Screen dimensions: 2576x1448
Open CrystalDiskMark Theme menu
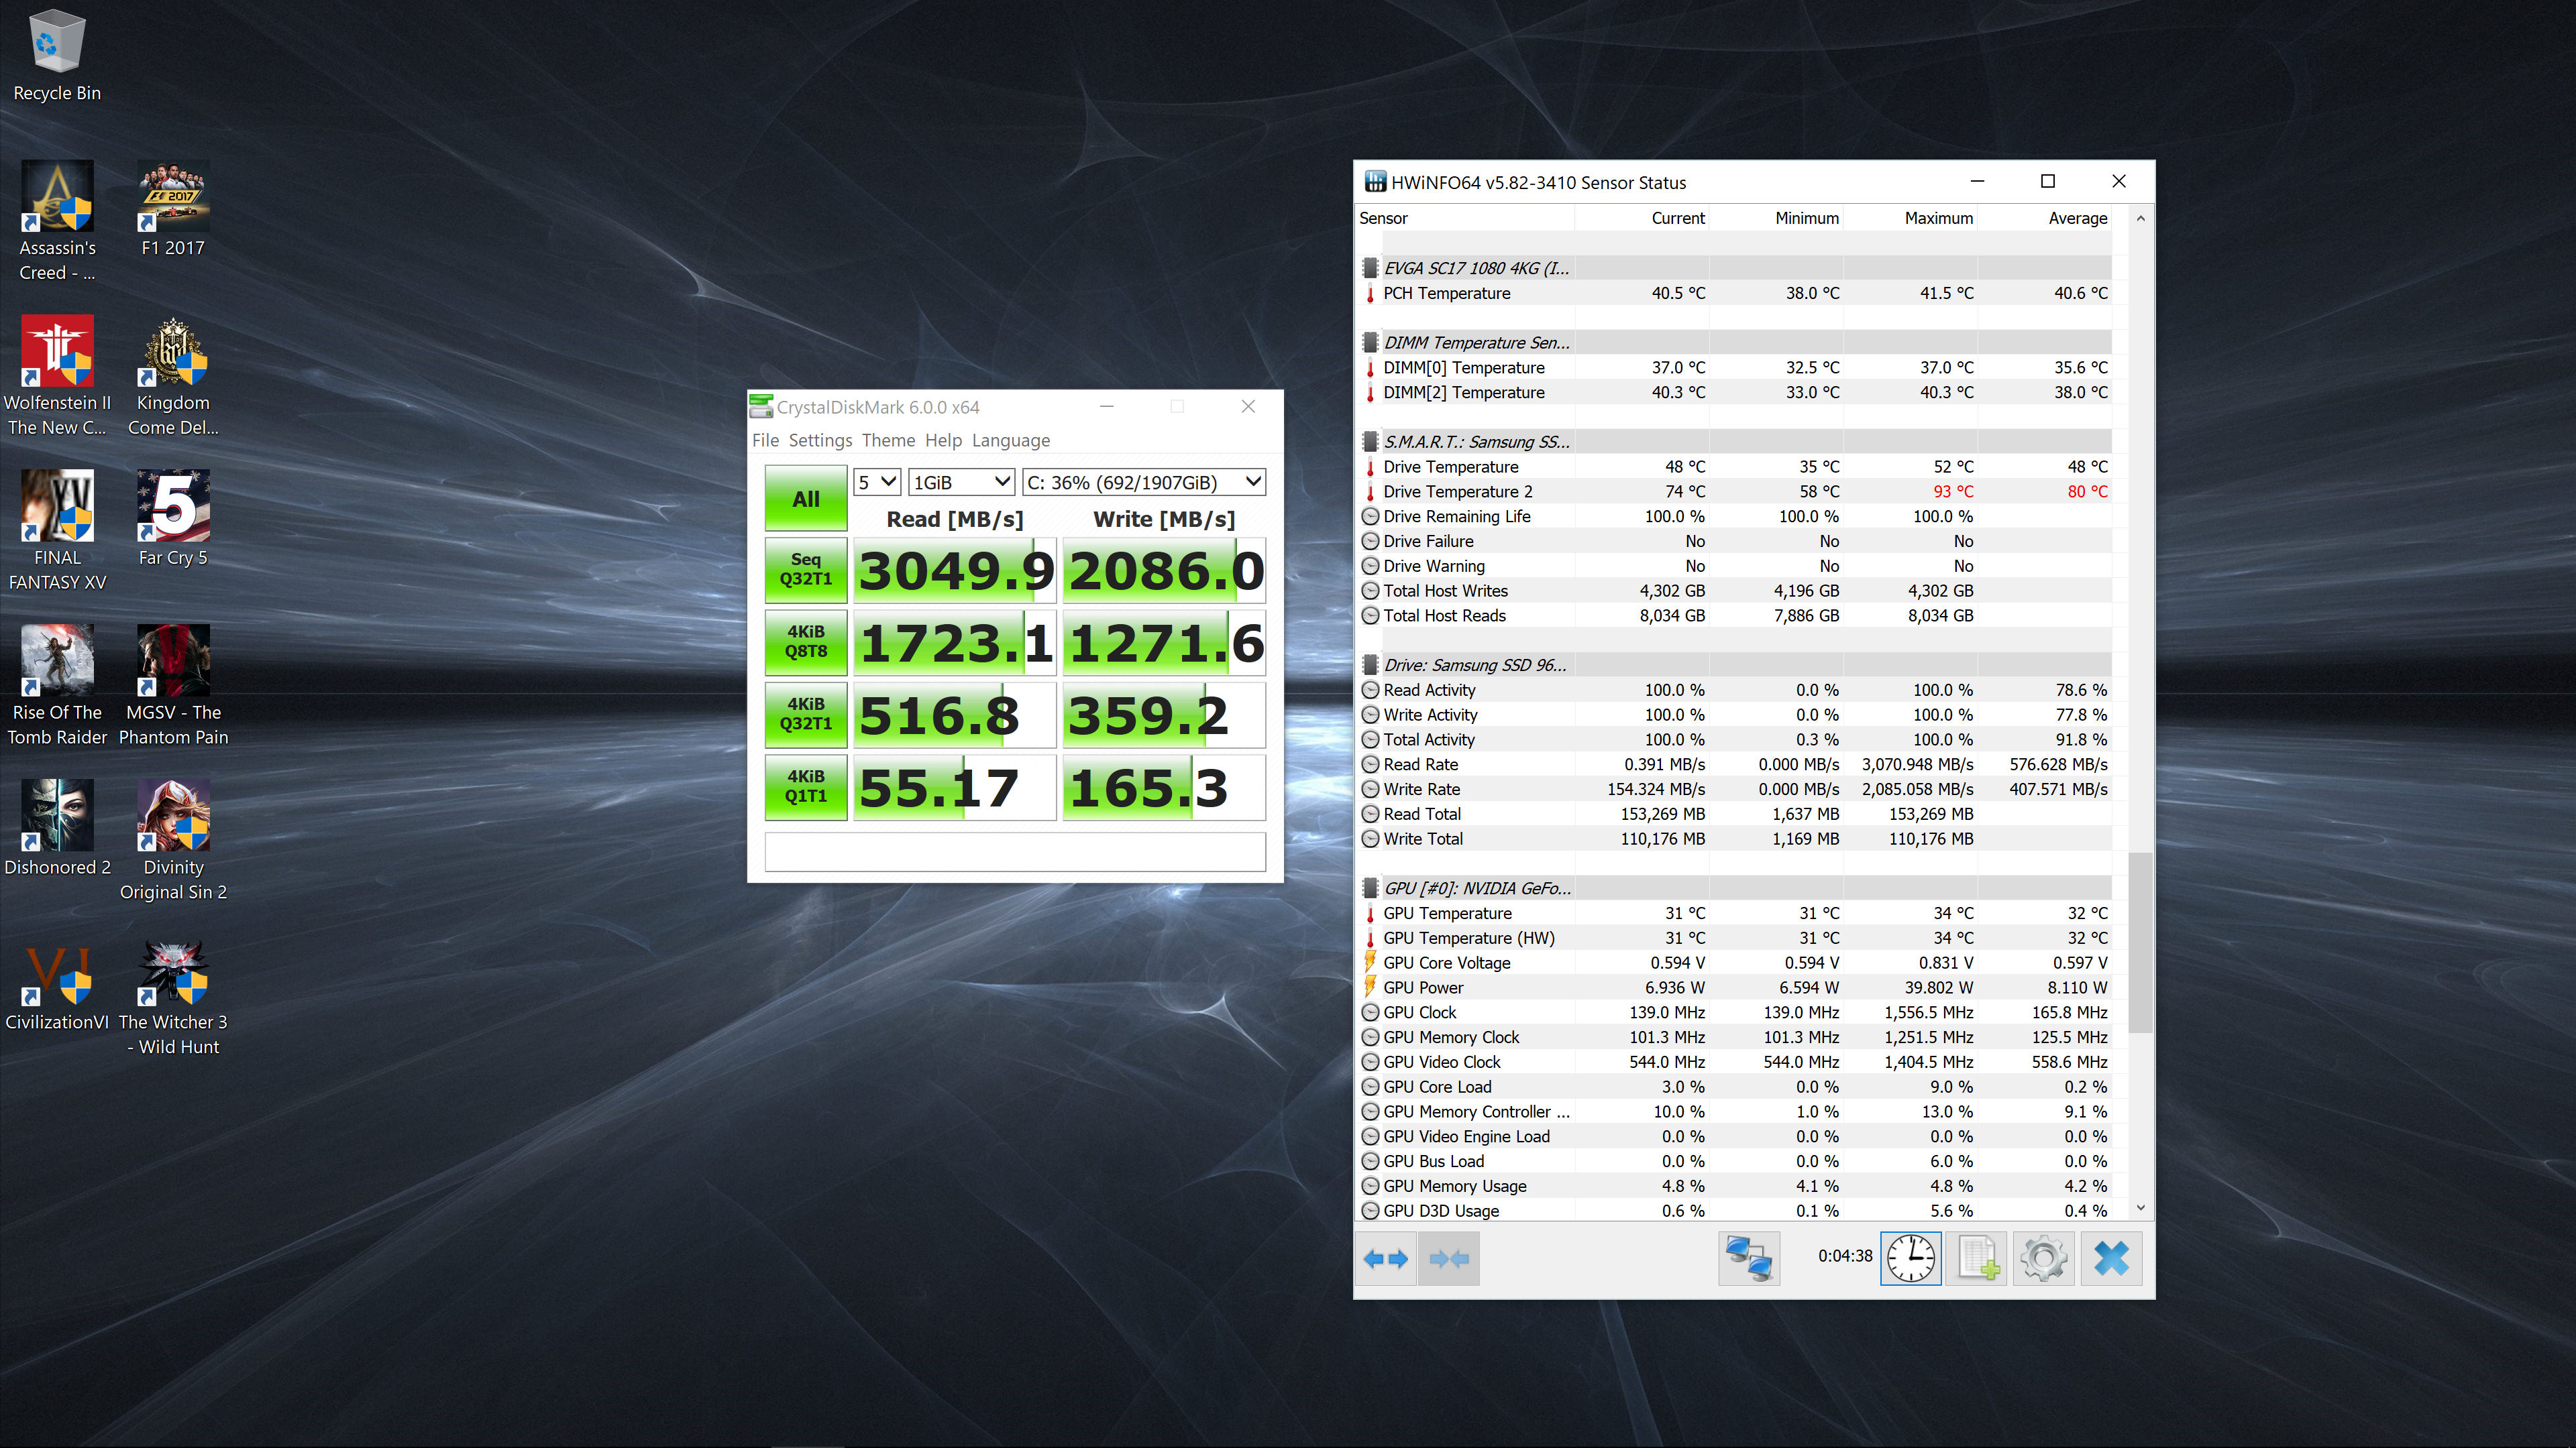[x=888, y=440]
